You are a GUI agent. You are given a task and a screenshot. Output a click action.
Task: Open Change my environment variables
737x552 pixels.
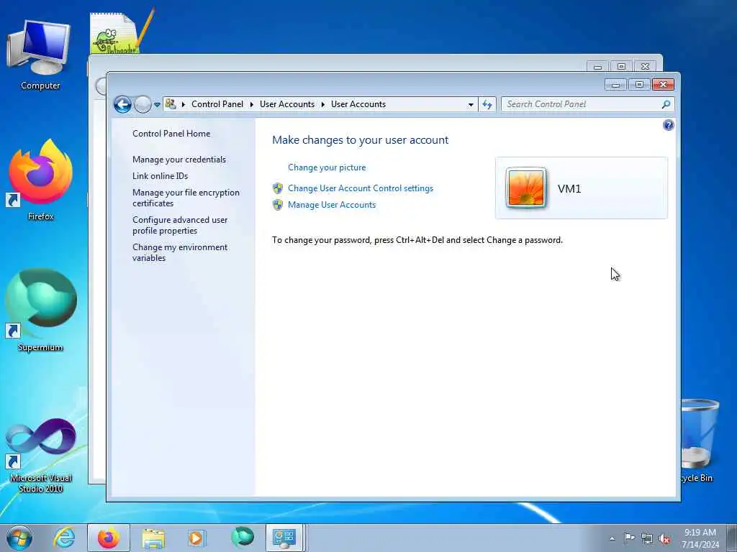coord(180,252)
